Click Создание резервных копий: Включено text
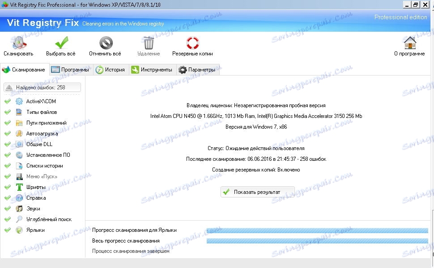This screenshot has height=268, width=434. (x=256, y=170)
